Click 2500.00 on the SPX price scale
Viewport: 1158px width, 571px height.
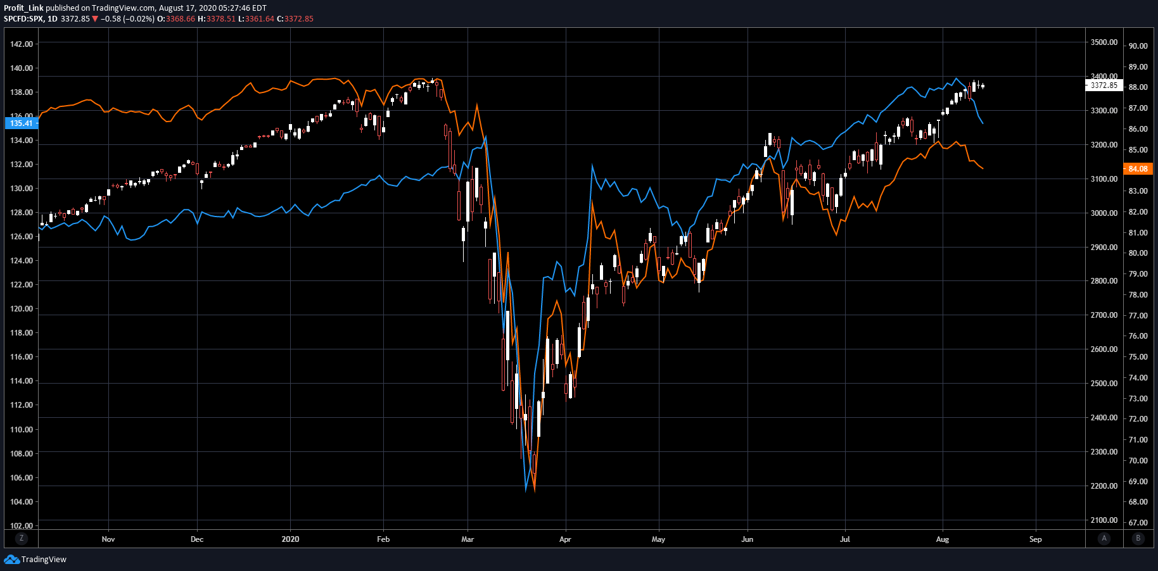1104,384
